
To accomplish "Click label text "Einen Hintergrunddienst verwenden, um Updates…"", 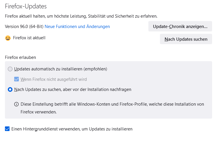I will [x=72, y=129].
